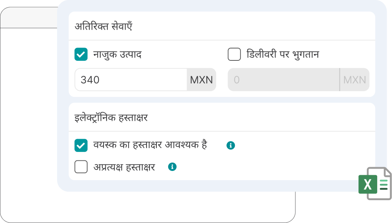Screen dimensions: 392x223
Task: Uncheck the नाजुक उत्पाद checkbox
Action: click(x=81, y=54)
